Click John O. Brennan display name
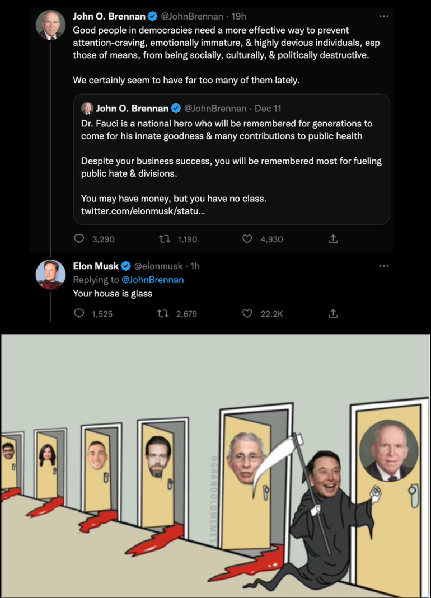 (x=109, y=17)
